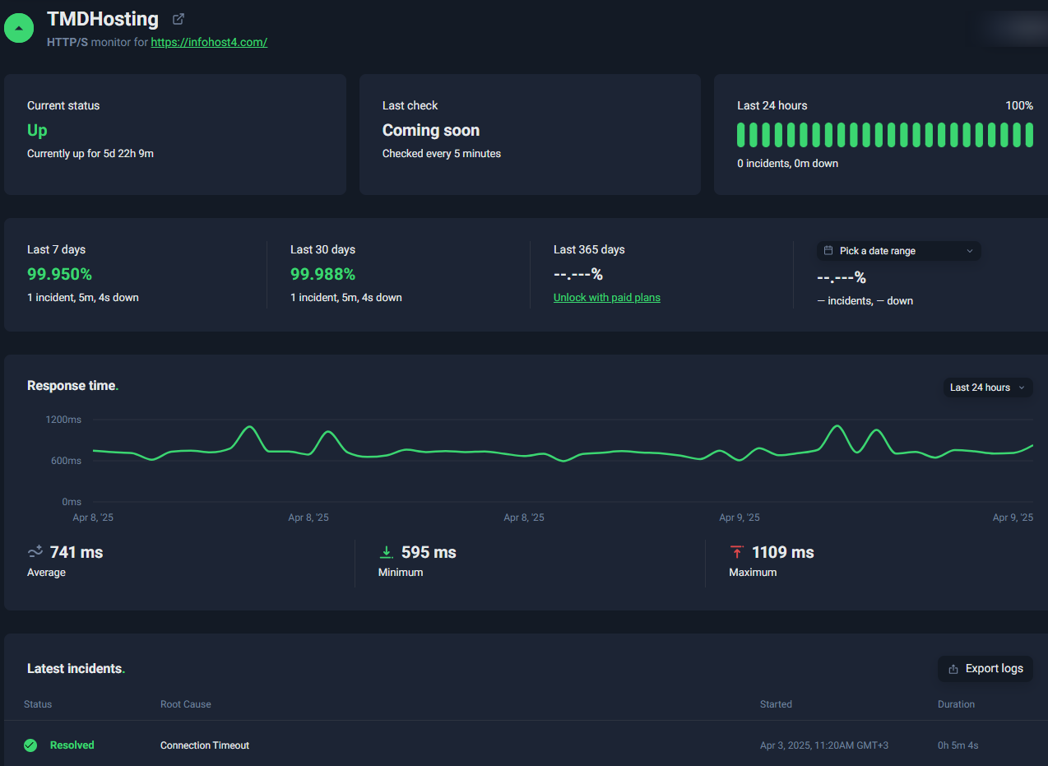The height and width of the screenshot is (766, 1048).
Task: Click the first bar in Last 24 hours uptime
Action: click(741, 135)
